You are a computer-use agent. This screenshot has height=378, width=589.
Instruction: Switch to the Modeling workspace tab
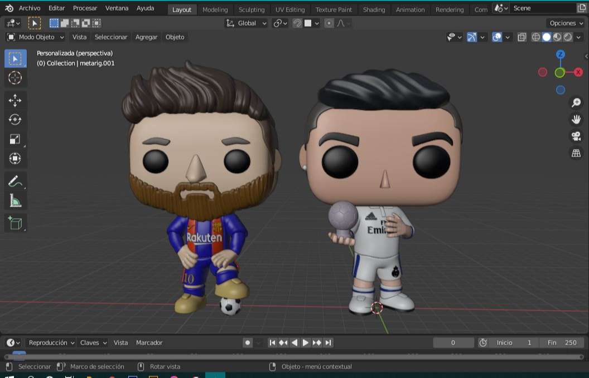pos(215,10)
